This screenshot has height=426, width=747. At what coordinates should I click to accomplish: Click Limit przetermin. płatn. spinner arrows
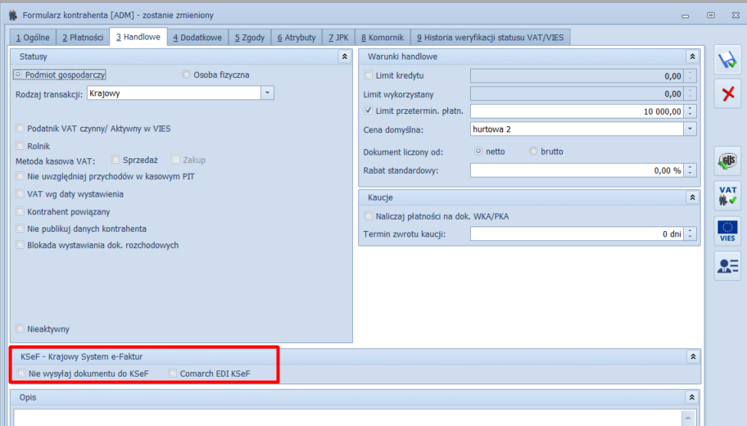coord(690,111)
